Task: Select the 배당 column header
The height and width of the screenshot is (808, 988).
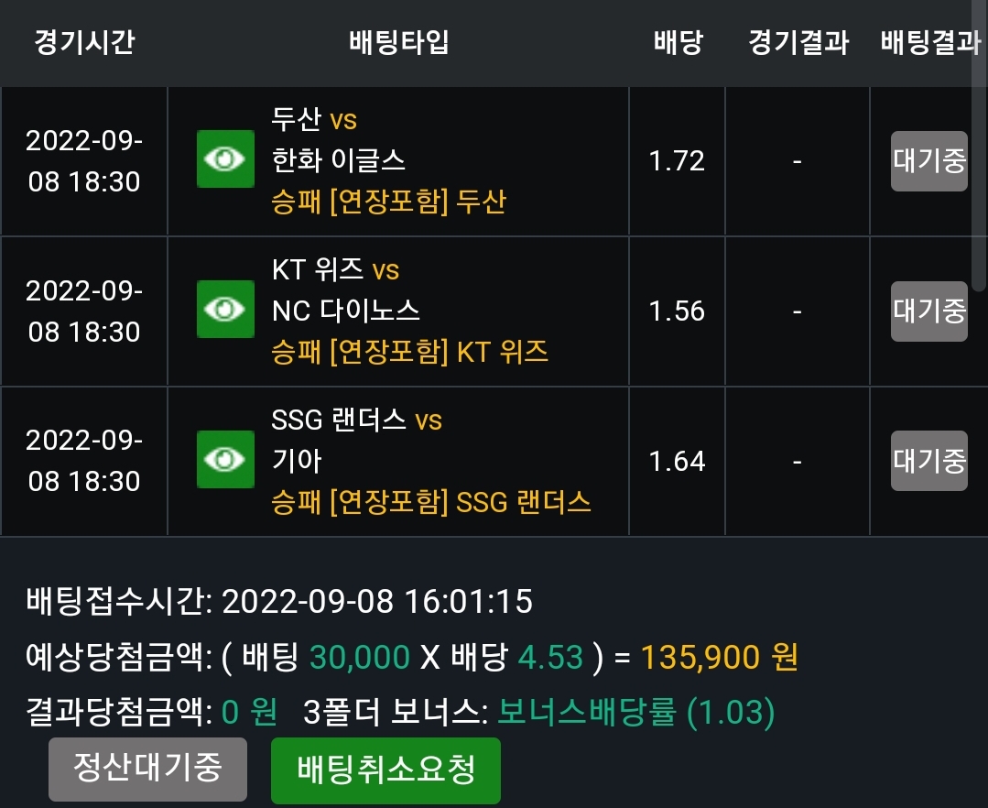Action: tap(678, 42)
